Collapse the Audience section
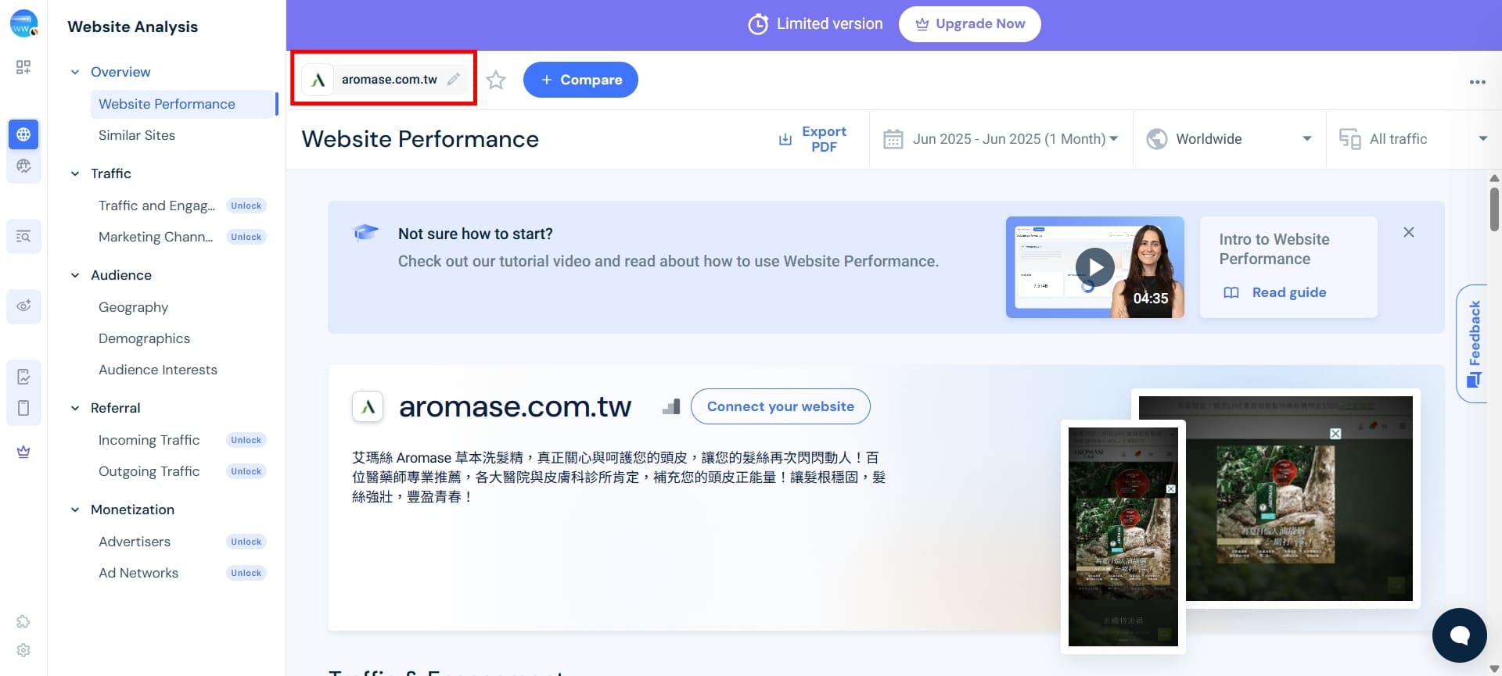 coord(75,275)
